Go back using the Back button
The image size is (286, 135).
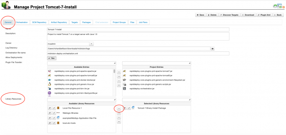click(x=278, y=15)
